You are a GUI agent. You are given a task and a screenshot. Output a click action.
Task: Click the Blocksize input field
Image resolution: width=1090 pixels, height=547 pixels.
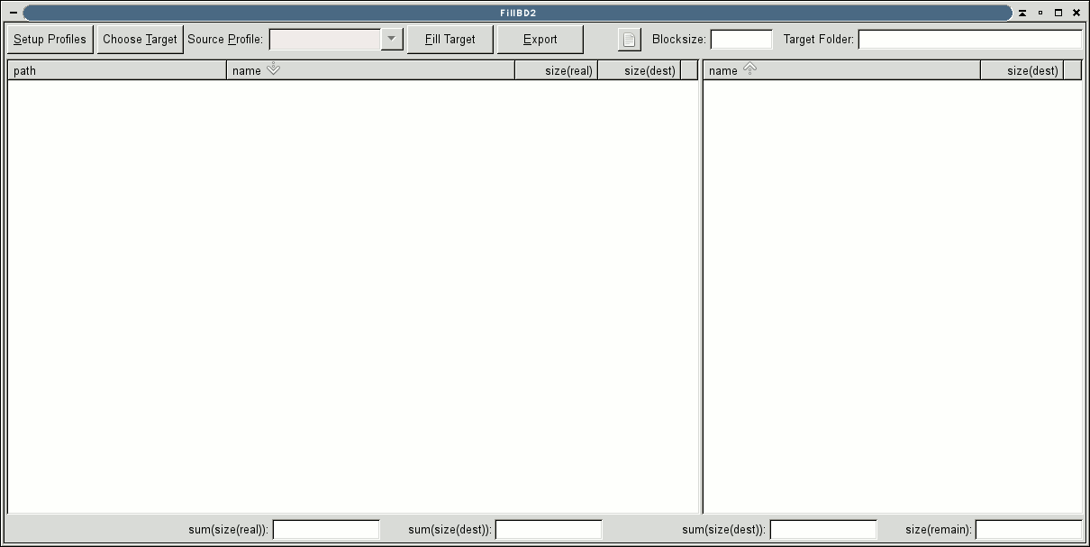click(741, 39)
